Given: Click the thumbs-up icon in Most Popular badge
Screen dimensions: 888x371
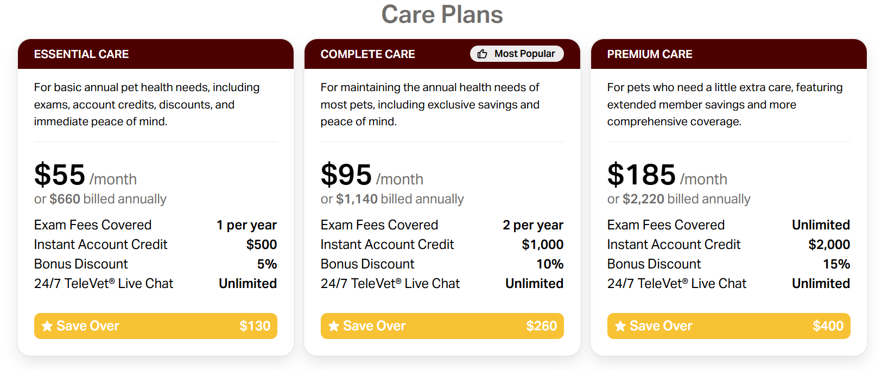Looking at the screenshot, I should point(482,54).
